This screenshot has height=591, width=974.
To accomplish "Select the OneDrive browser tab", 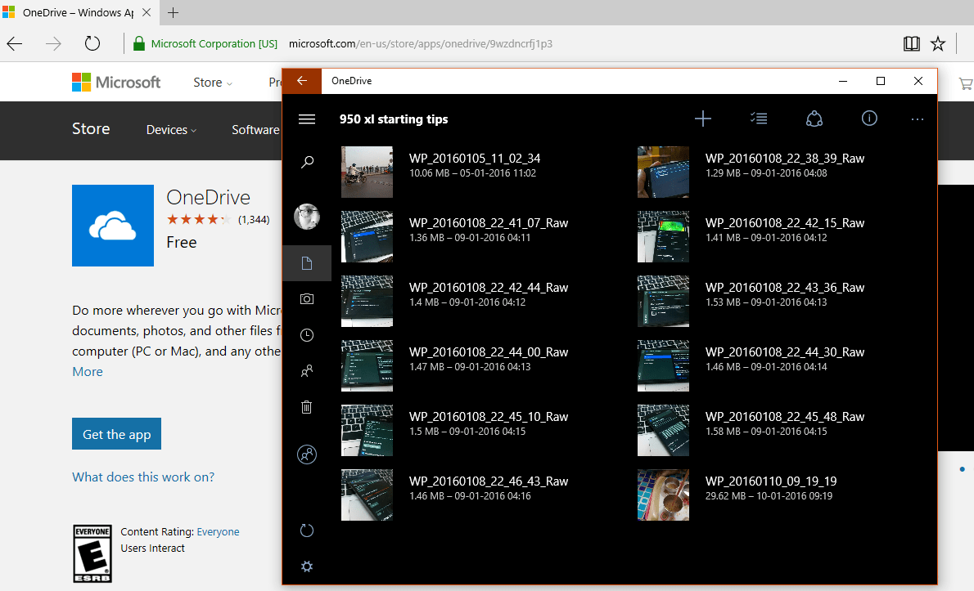I will (79, 12).
